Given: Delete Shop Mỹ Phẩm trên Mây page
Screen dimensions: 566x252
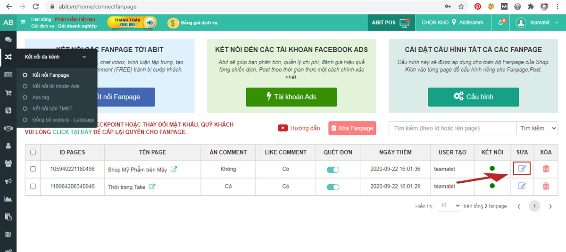Looking at the screenshot, I should (x=546, y=169).
